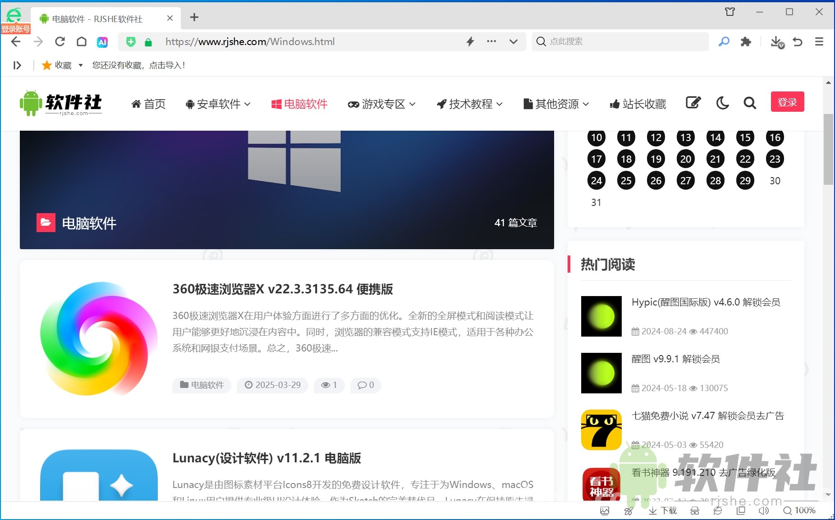The width and height of the screenshot is (835, 520).
Task: Expand the 其他资源 menu
Action: click(x=556, y=104)
